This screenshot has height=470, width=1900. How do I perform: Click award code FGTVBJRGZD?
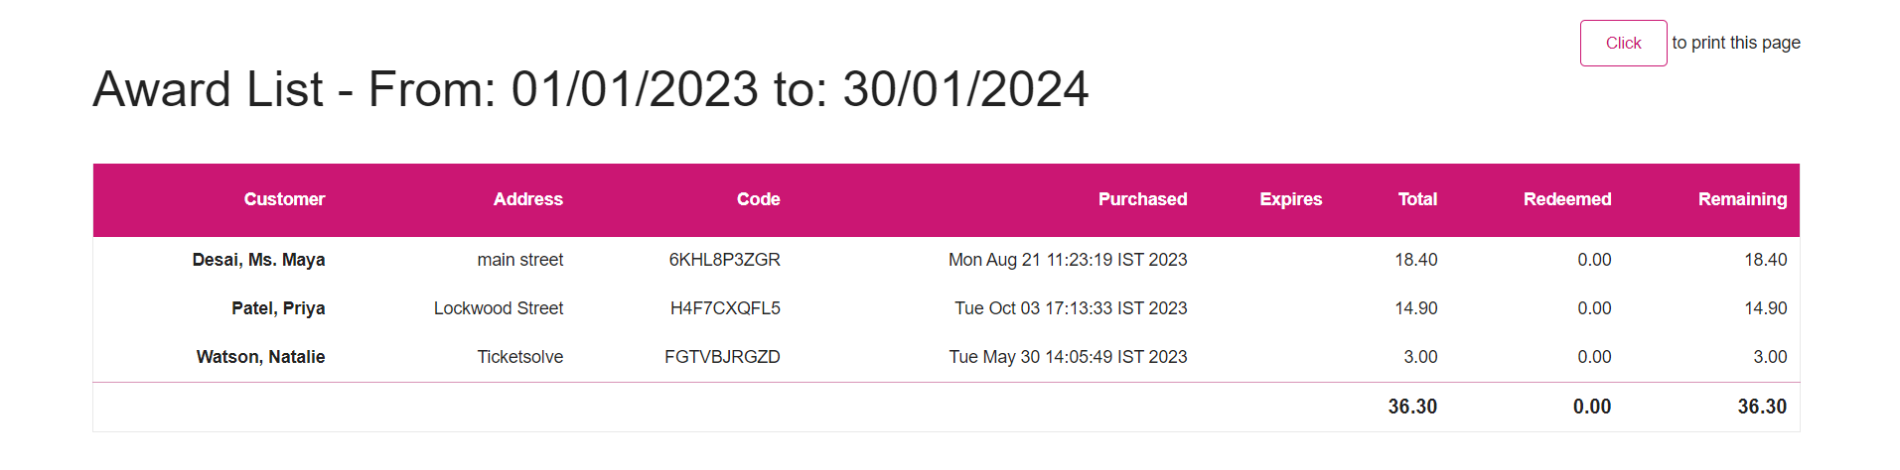click(722, 357)
